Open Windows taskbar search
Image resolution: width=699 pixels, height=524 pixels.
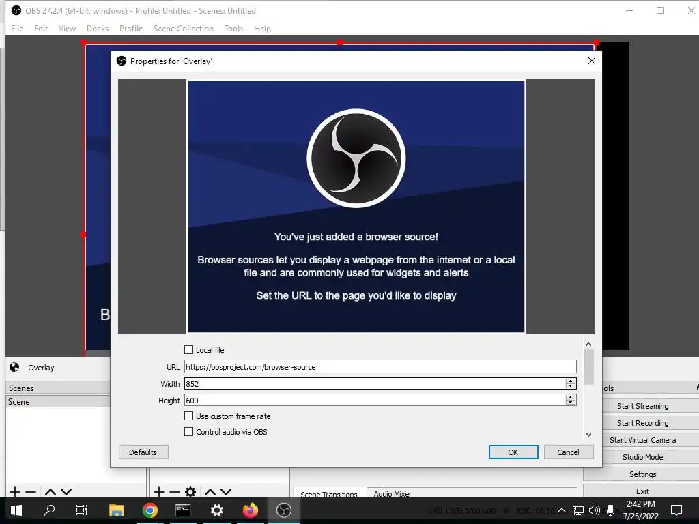click(49, 510)
